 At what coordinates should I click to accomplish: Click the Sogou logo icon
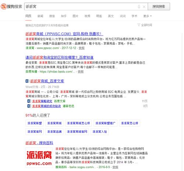tap(3, 6)
